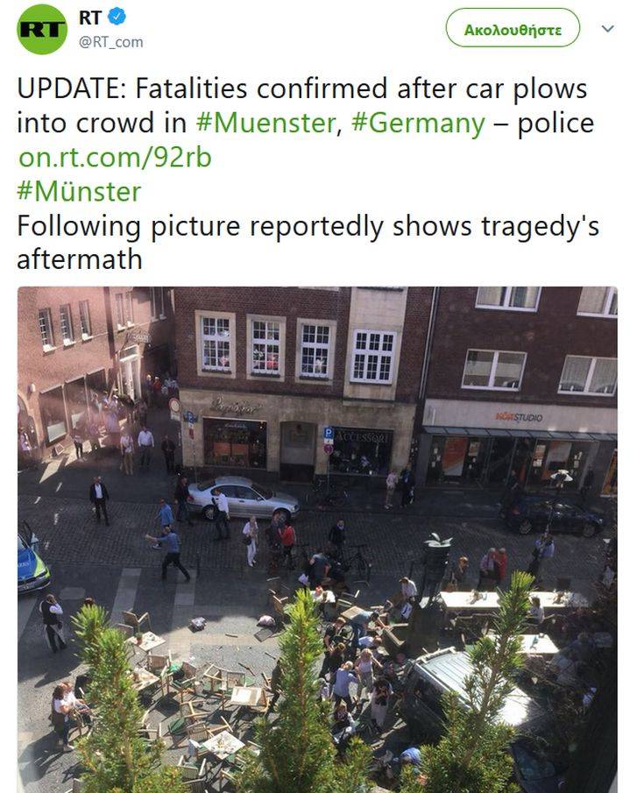Open the RT account name
This screenshot has height=793, width=644.
click(90, 18)
